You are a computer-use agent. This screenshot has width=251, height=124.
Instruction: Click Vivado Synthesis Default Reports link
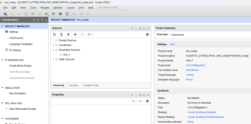coord(205,117)
